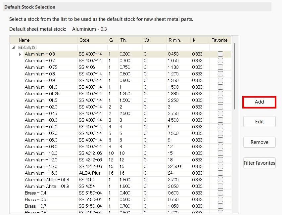Select the Aluminium – 03.0 stock name

click(x=41, y=120)
